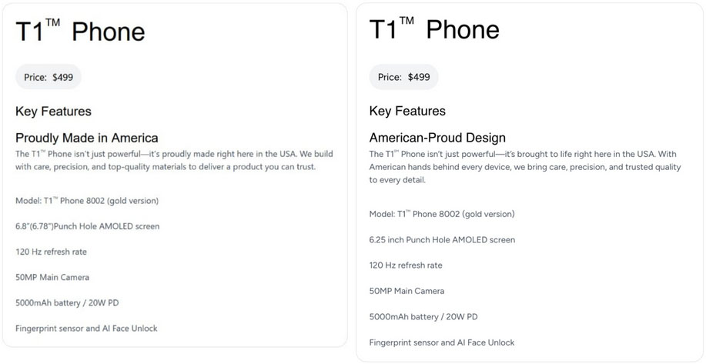Viewport: 706px width, 364px height.
Task: Click 50MP Main Camera in the 6.25 inch card
Action: pyautogui.click(x=407, y=291)
